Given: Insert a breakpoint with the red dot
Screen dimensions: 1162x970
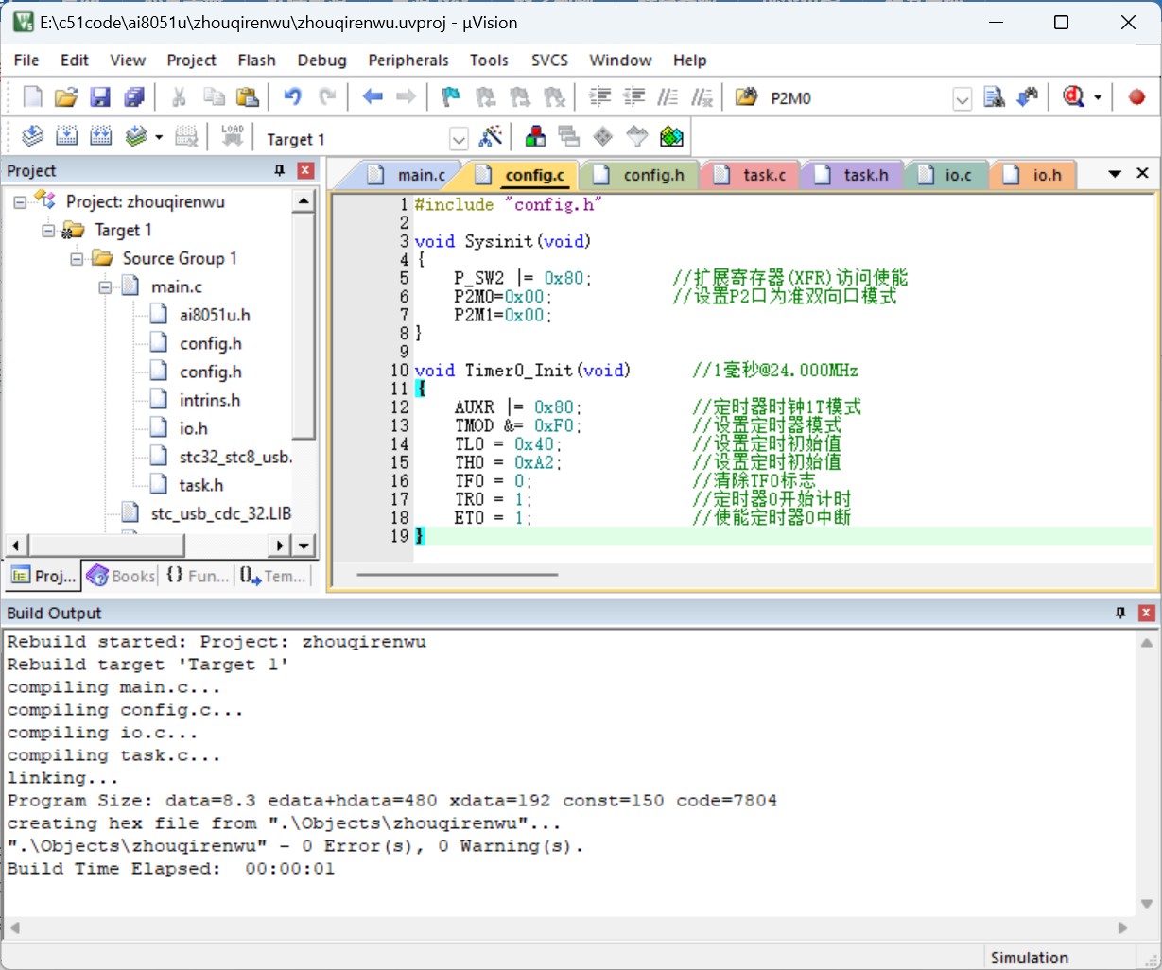Looking at the screenshot, I should click(x=1136, y=97).
